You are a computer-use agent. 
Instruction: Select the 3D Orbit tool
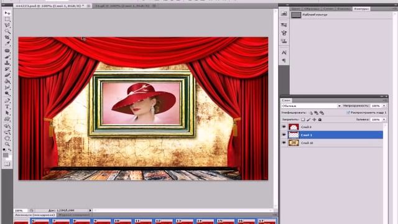coord(7,132)
